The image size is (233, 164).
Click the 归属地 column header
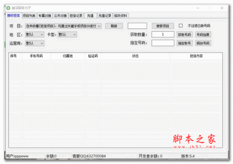point(68,56)
